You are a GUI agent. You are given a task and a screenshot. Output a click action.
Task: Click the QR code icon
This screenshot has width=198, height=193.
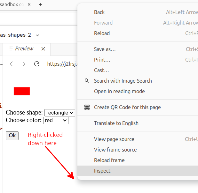[x=87, y=107]
